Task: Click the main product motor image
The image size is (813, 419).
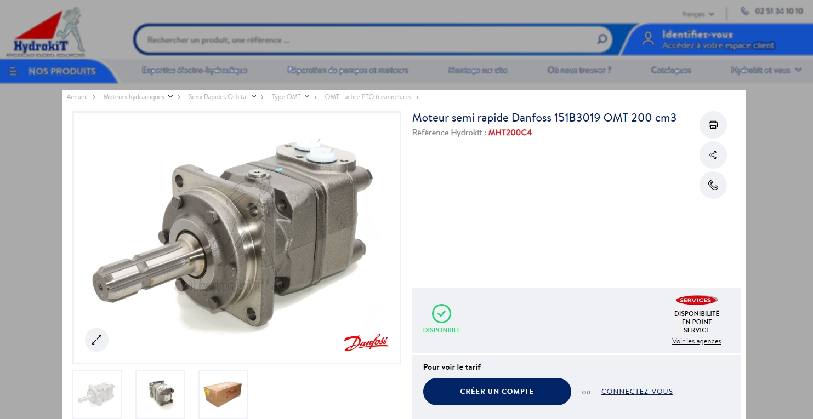Action: [237, 237]
